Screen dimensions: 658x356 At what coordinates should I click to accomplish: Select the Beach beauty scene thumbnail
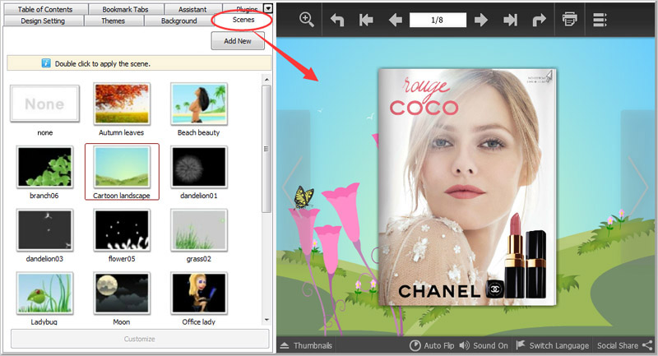tap(199, 104)
